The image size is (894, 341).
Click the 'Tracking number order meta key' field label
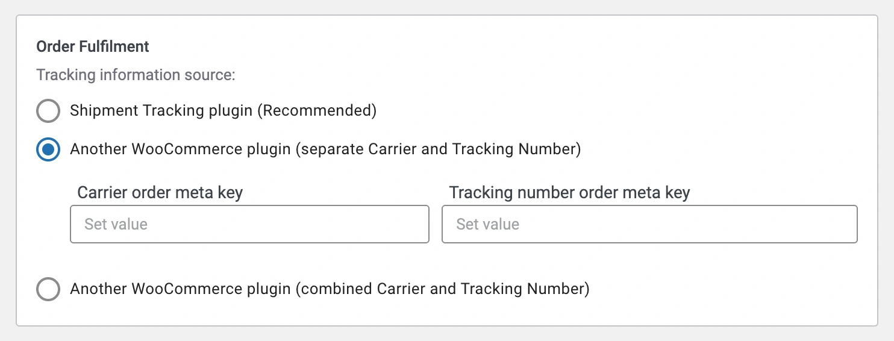pyautogui.click(x=569, y=193)
